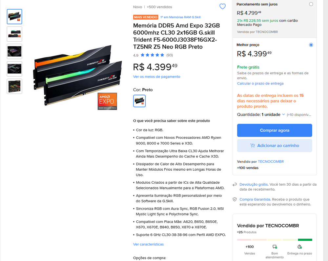The height and width of the screenshot is (261, 328).
Task: Add product to favorites with heart icon
Action: (222, 7)
